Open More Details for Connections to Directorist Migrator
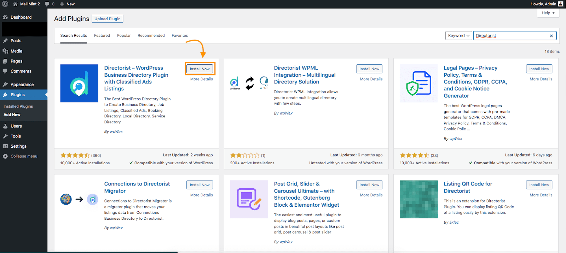 [202, 195]
